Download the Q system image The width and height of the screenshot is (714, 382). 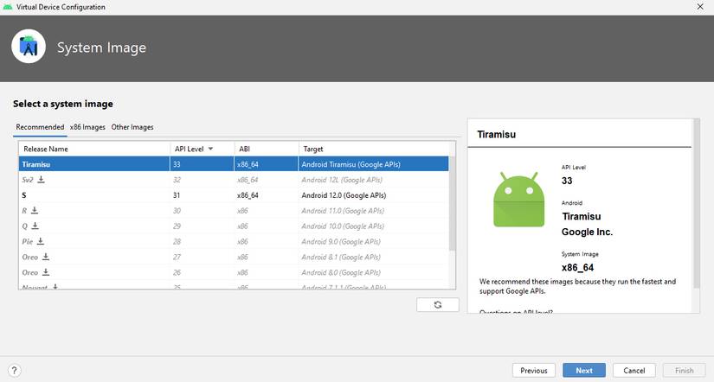click(x=35, y=226)
